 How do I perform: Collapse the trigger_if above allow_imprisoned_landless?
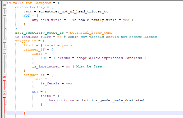(x=4, y=49)
